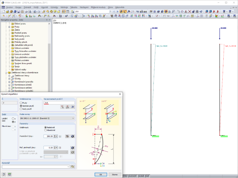Screen dimensions: 238x178
Task: Click the member list field containing 5-8
Action: pyautogui.click(x=59, y=103)
